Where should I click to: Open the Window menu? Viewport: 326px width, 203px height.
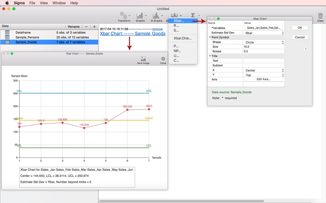click(59, 3)
